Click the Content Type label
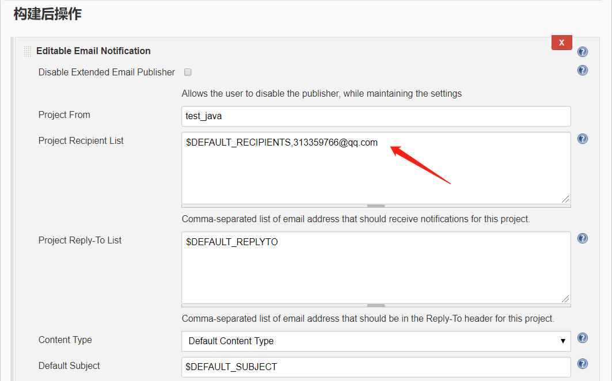 coord(65,340)
